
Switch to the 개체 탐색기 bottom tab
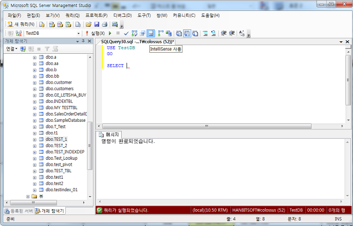click(50, 211)
